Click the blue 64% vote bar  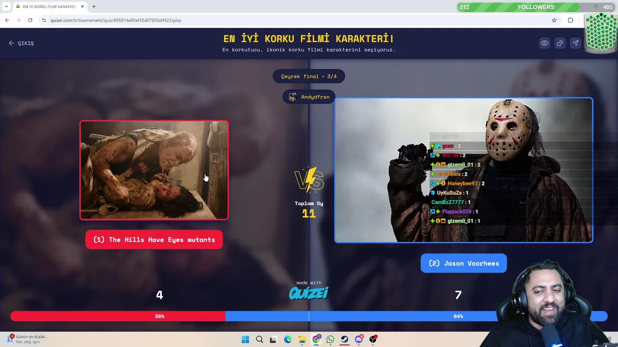(416, 316)
